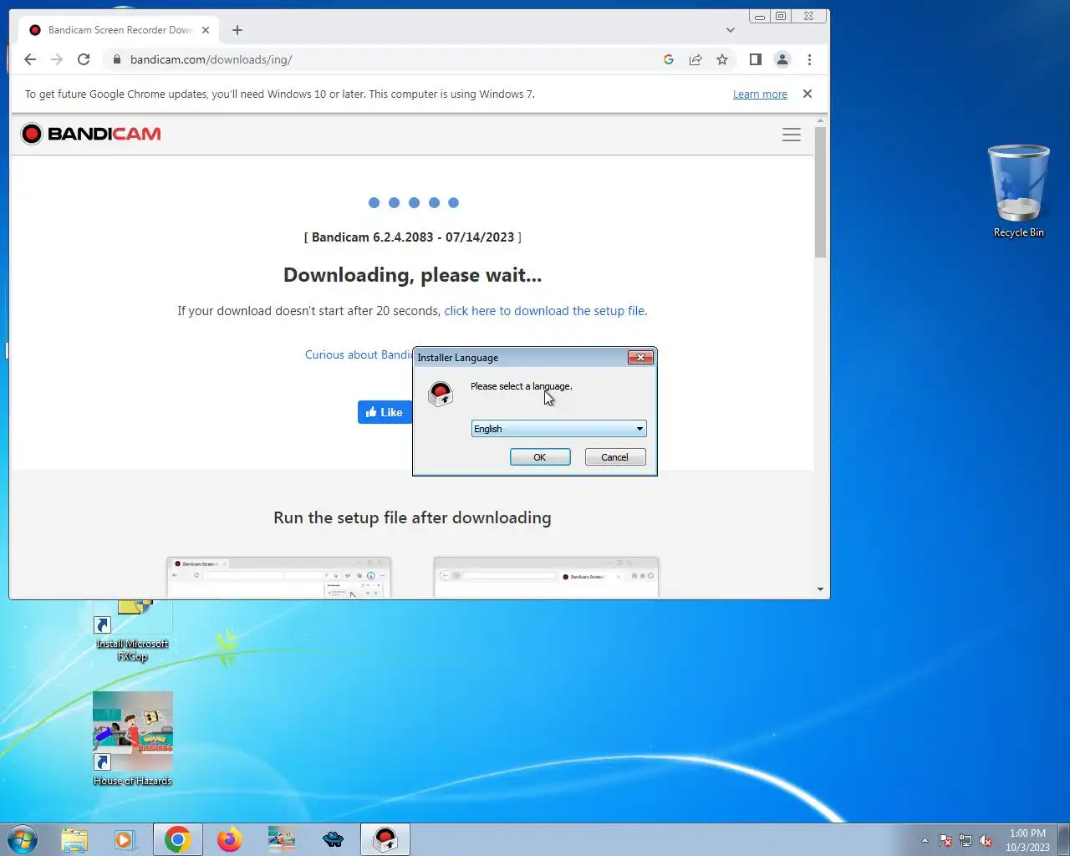Share this page icon

point(695,59)
